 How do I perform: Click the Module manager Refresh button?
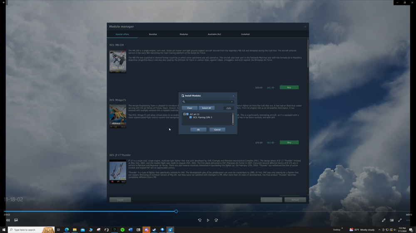tap(295, 200)
